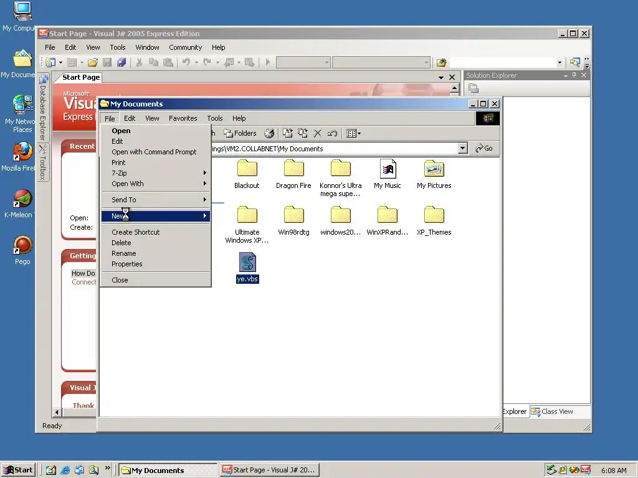Image resolution: width=638 pixels, height=478 pixels.
Task: Click Open with Command Prompt menu entry
Action: (155, 152)
